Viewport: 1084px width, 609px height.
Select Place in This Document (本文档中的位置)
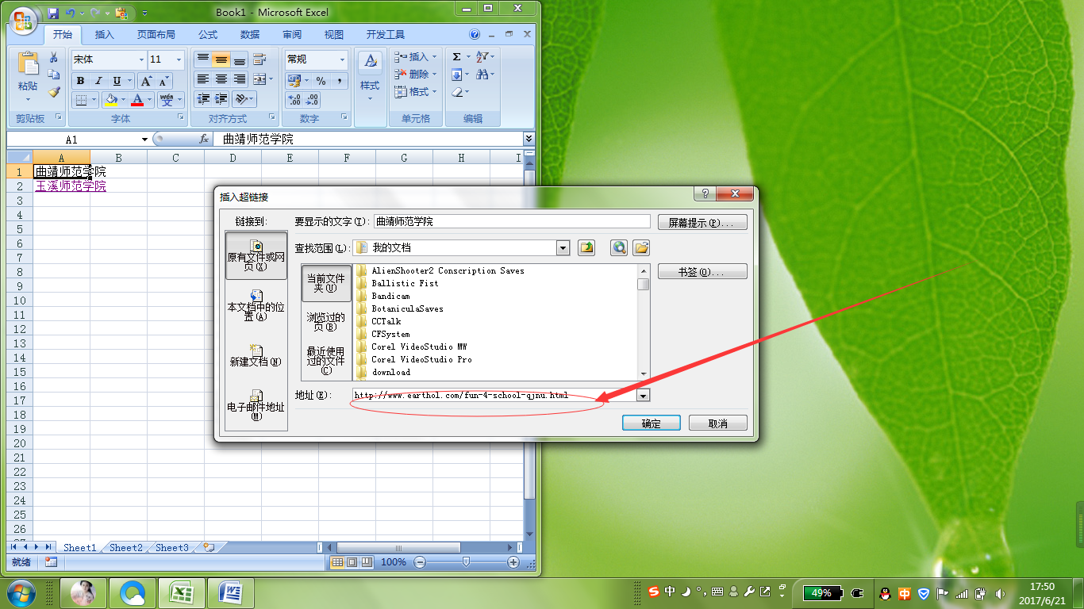click(256, 305)
